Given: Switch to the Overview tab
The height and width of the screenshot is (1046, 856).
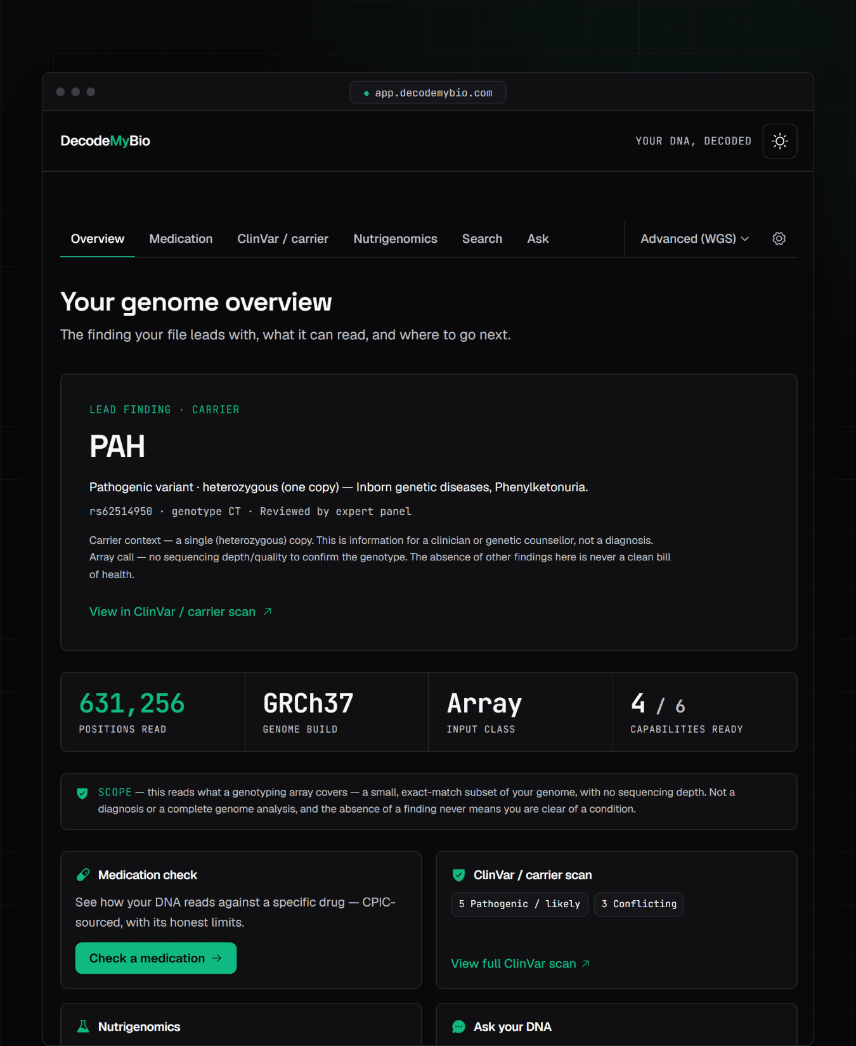Looking at the screenshot, I should [98, 238].
